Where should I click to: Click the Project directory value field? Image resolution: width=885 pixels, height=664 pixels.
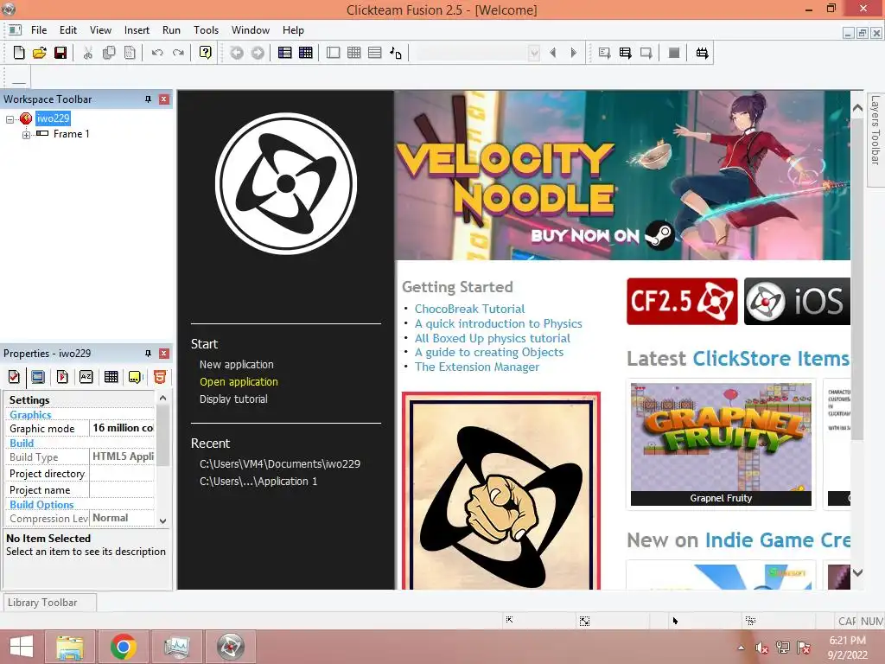coord(122,473)
